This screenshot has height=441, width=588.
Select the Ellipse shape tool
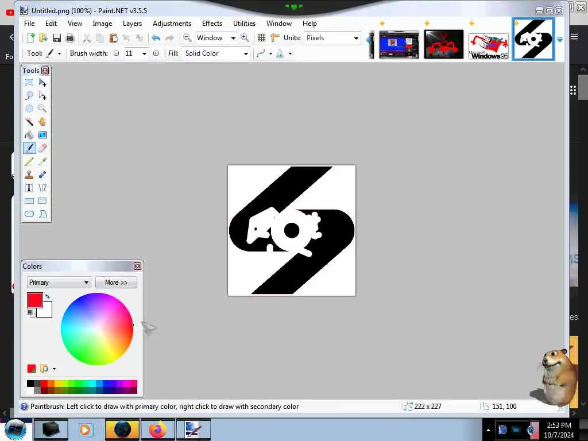(x=29, y=214)
